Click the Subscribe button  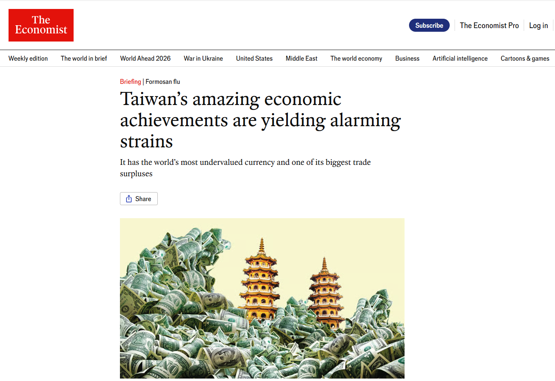[429, 25]
